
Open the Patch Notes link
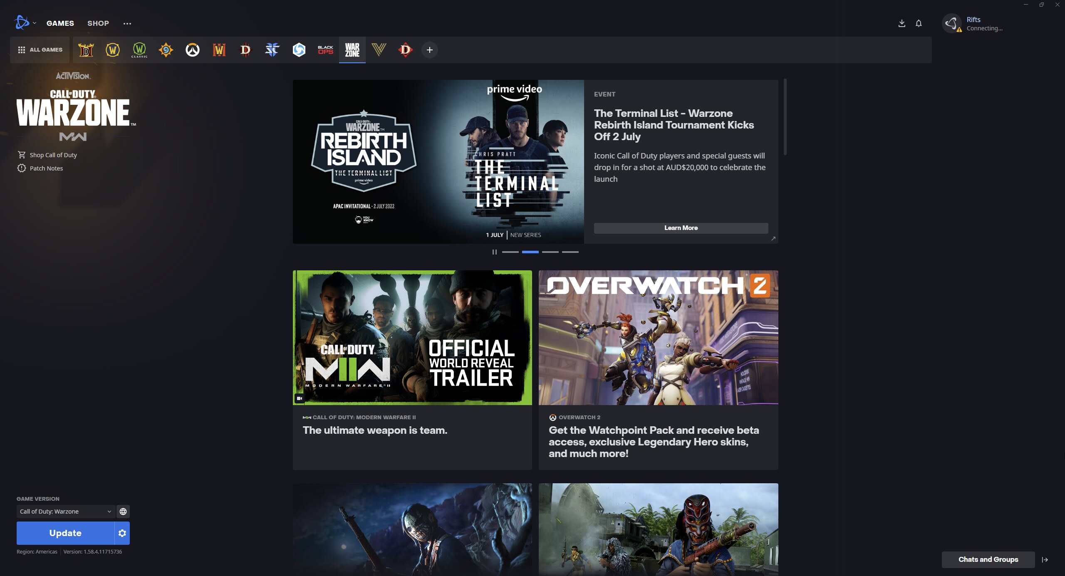40,168
